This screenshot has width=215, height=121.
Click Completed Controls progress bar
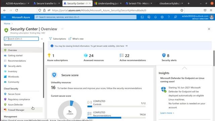pos(117,106)
